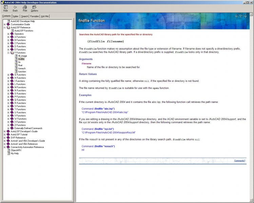
Task: Click the Connectivity Automation Reference book icon
Action: click(8, 147)
